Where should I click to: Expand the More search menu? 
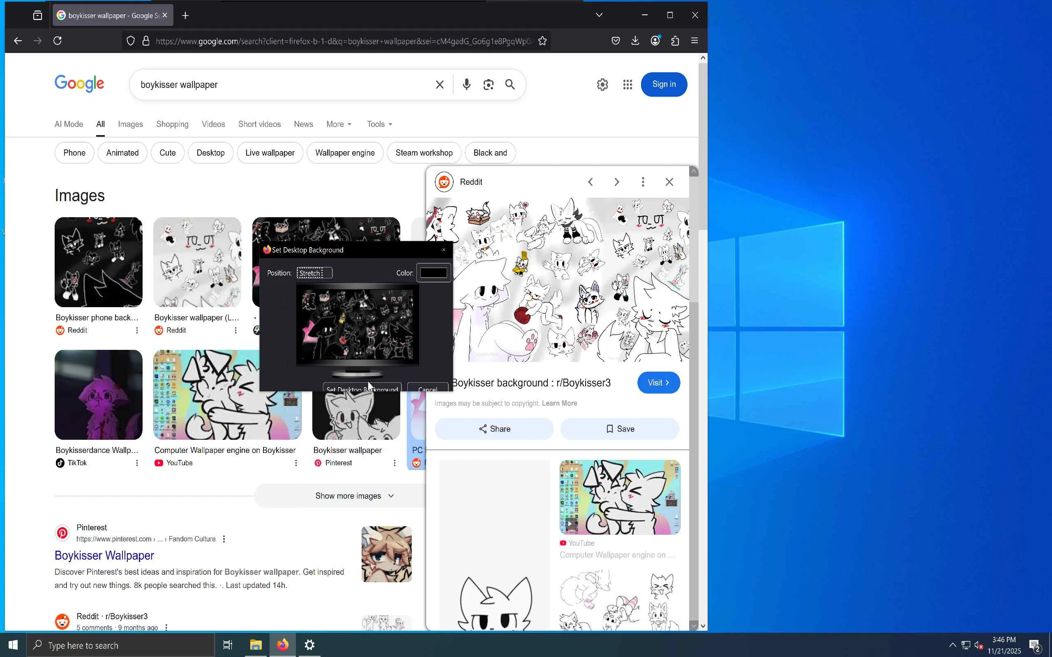tap(339, 124)
